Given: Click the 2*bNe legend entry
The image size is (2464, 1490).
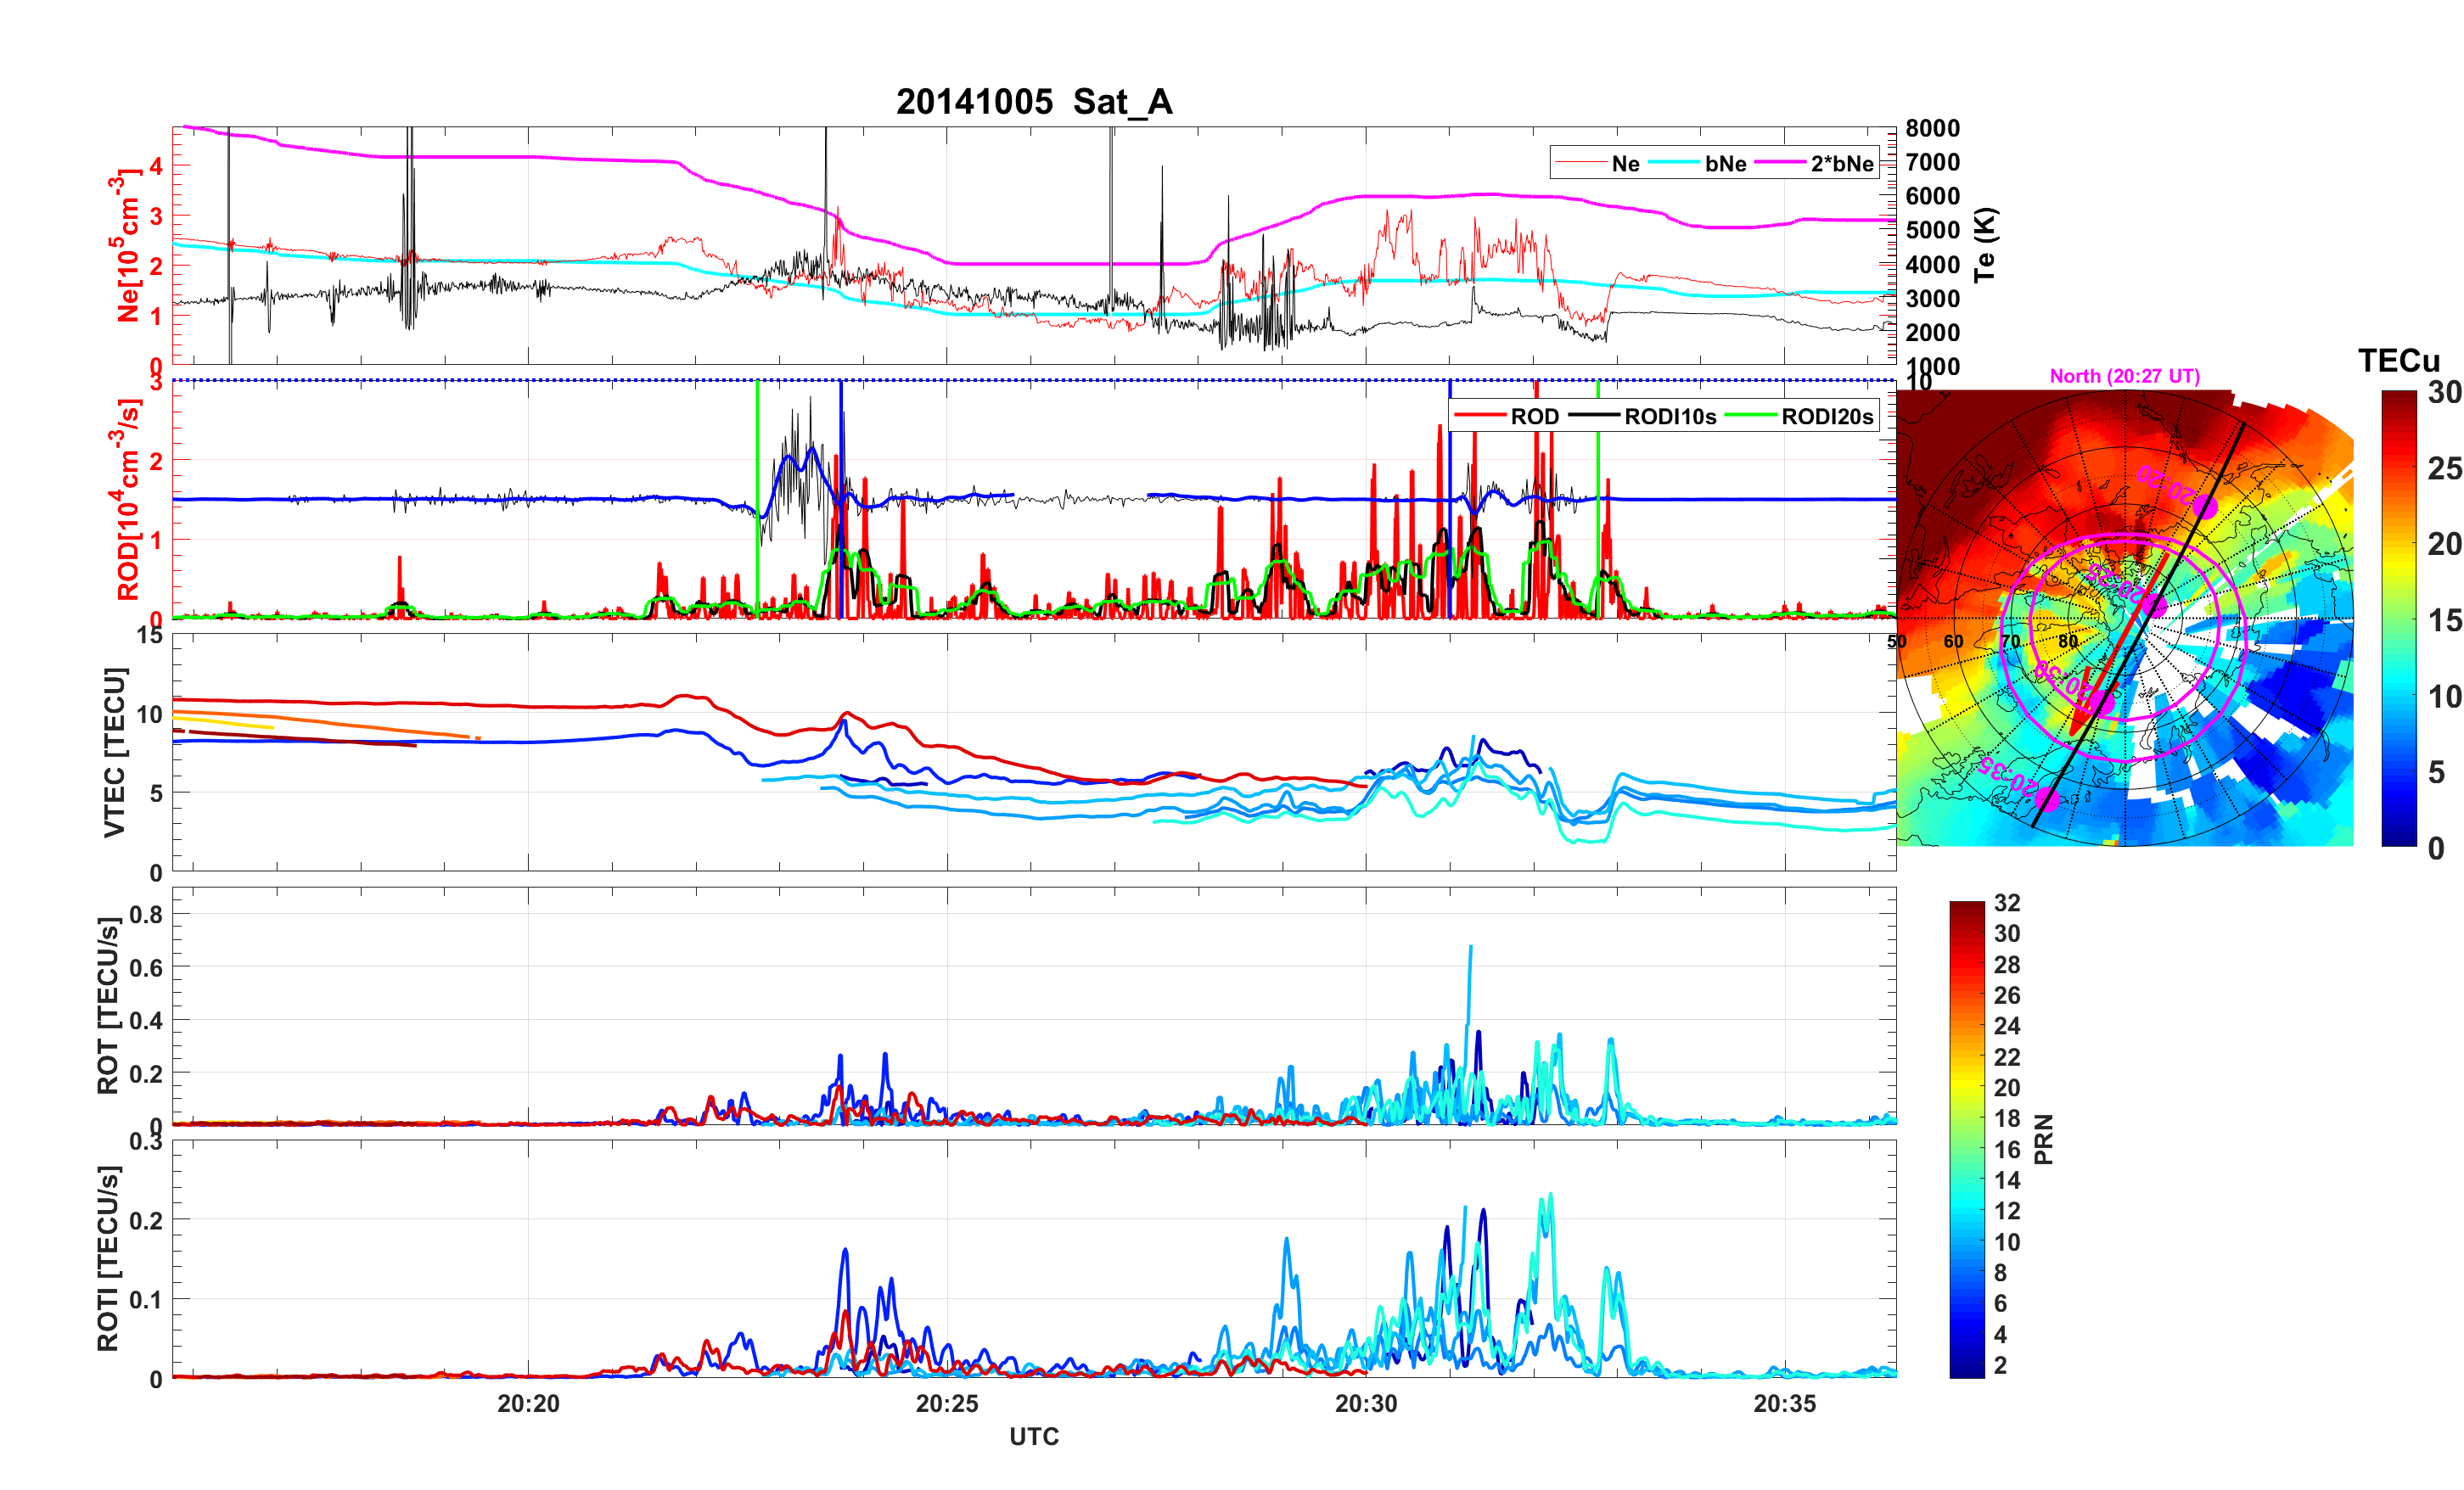Looking at the screenshot, I should 1841,164.
